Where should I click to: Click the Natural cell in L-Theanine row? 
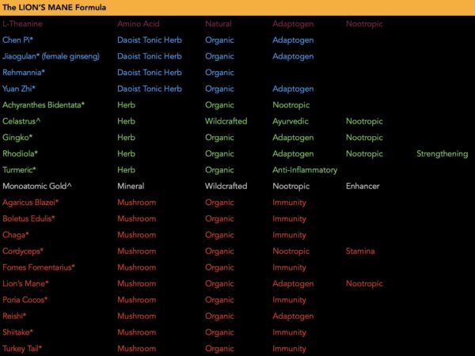click(x=218, y=23)
